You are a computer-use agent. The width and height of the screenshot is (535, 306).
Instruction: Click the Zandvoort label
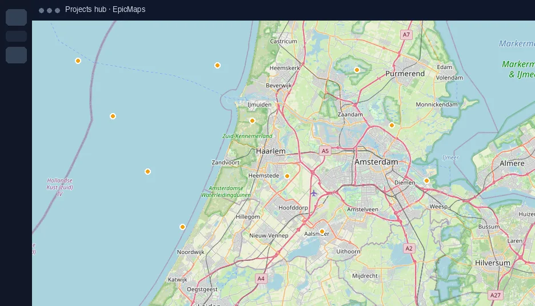[x=226, y=163]
